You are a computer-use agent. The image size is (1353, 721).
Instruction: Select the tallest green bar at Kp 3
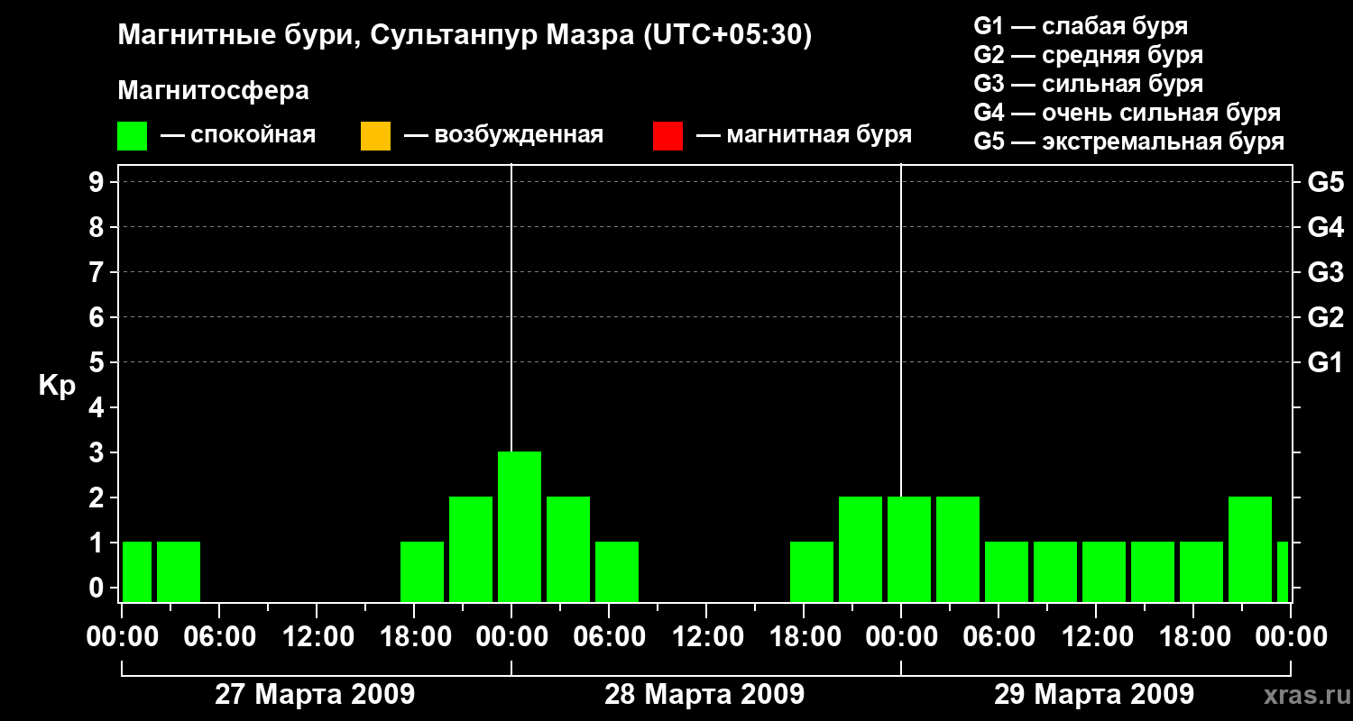[520, 526]
